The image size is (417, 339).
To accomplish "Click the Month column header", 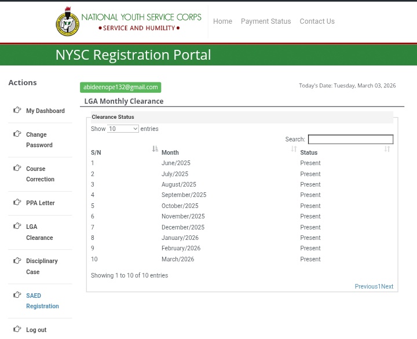I will click(x=170, y=152).
